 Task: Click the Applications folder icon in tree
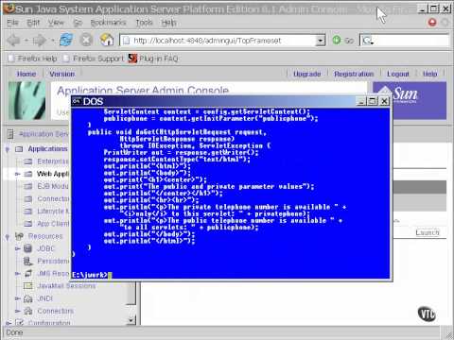(x=19, y=149)
